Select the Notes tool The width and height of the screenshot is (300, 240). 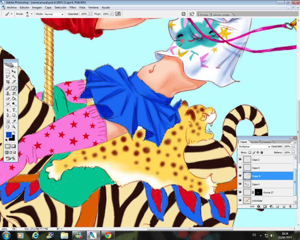8,122
